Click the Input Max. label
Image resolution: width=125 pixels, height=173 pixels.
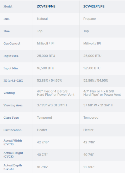point(11,56)
